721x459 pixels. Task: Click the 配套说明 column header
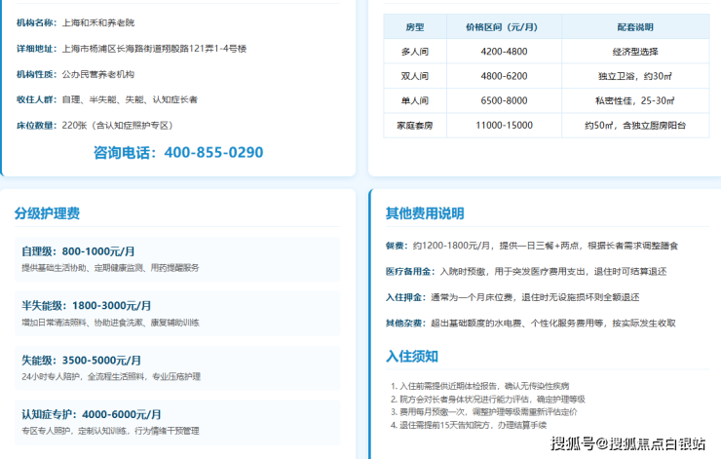tap(635, 26)
